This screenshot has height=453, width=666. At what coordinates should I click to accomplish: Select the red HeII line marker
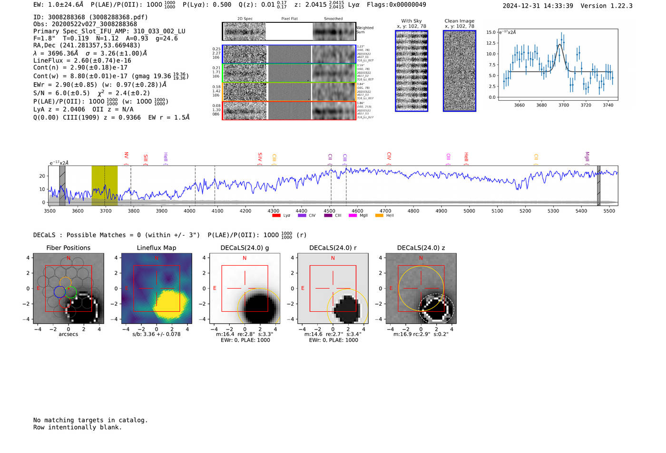click(x=466, y=158)
